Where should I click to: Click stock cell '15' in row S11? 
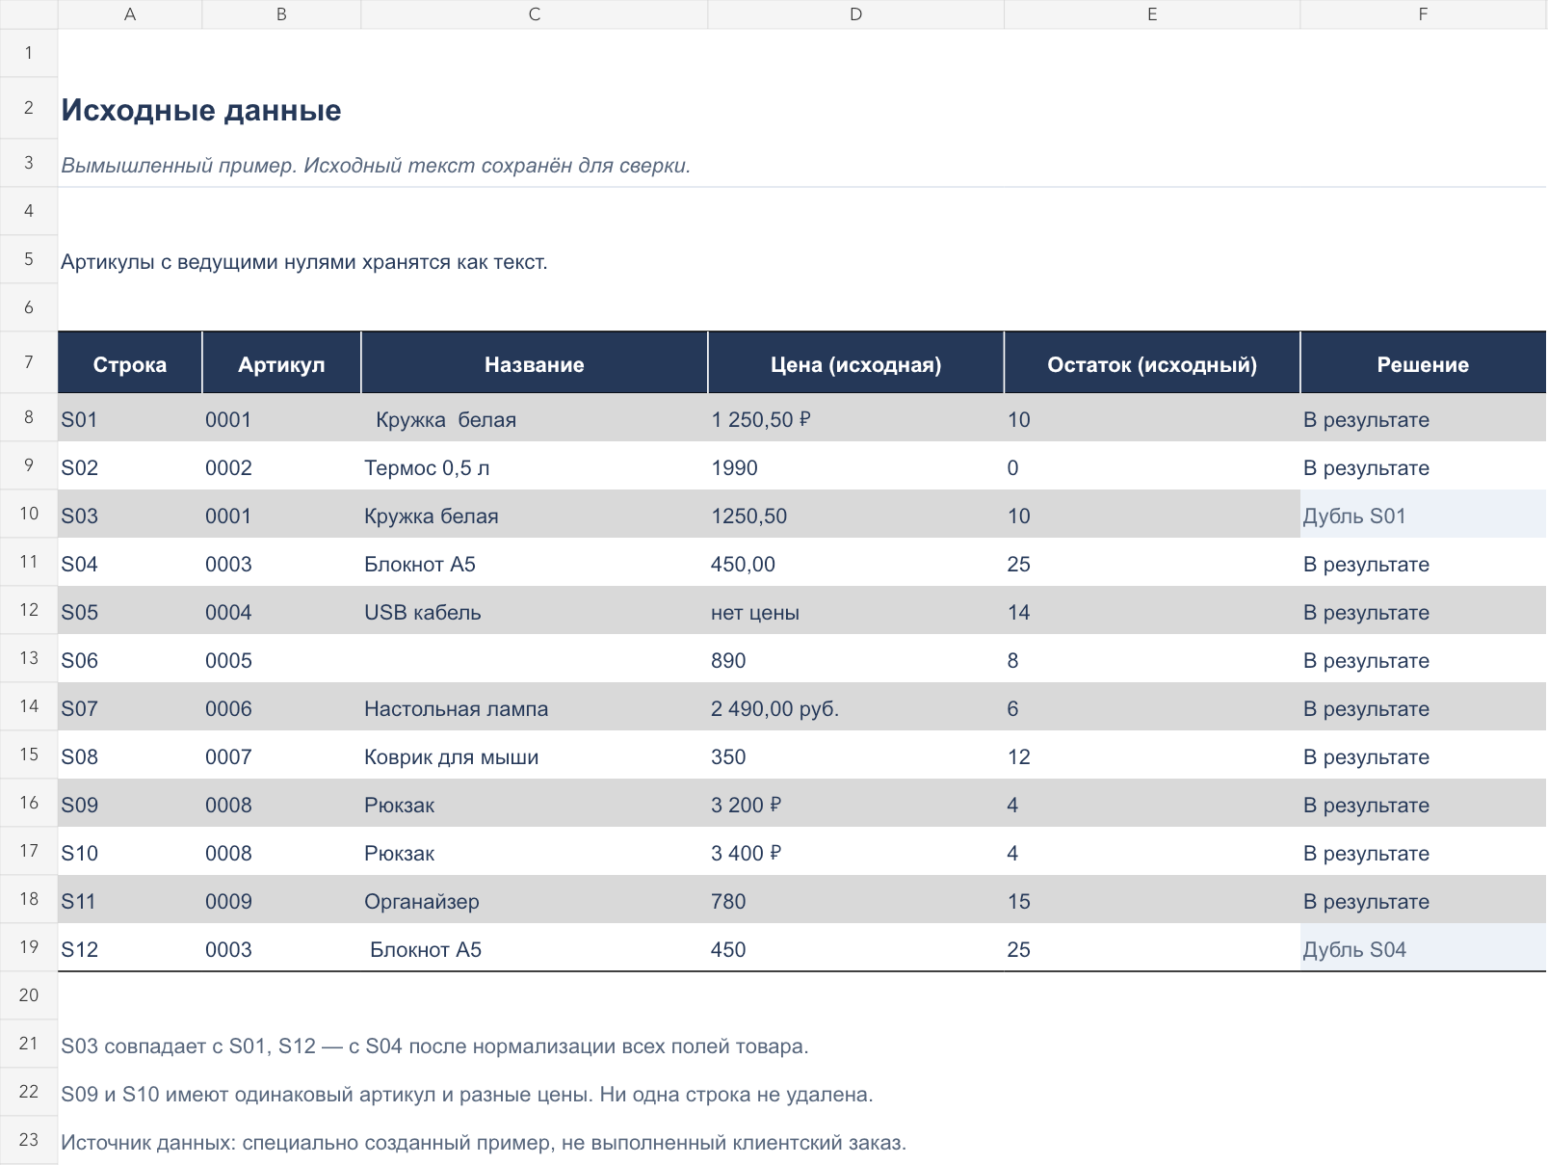(1152, 901)
